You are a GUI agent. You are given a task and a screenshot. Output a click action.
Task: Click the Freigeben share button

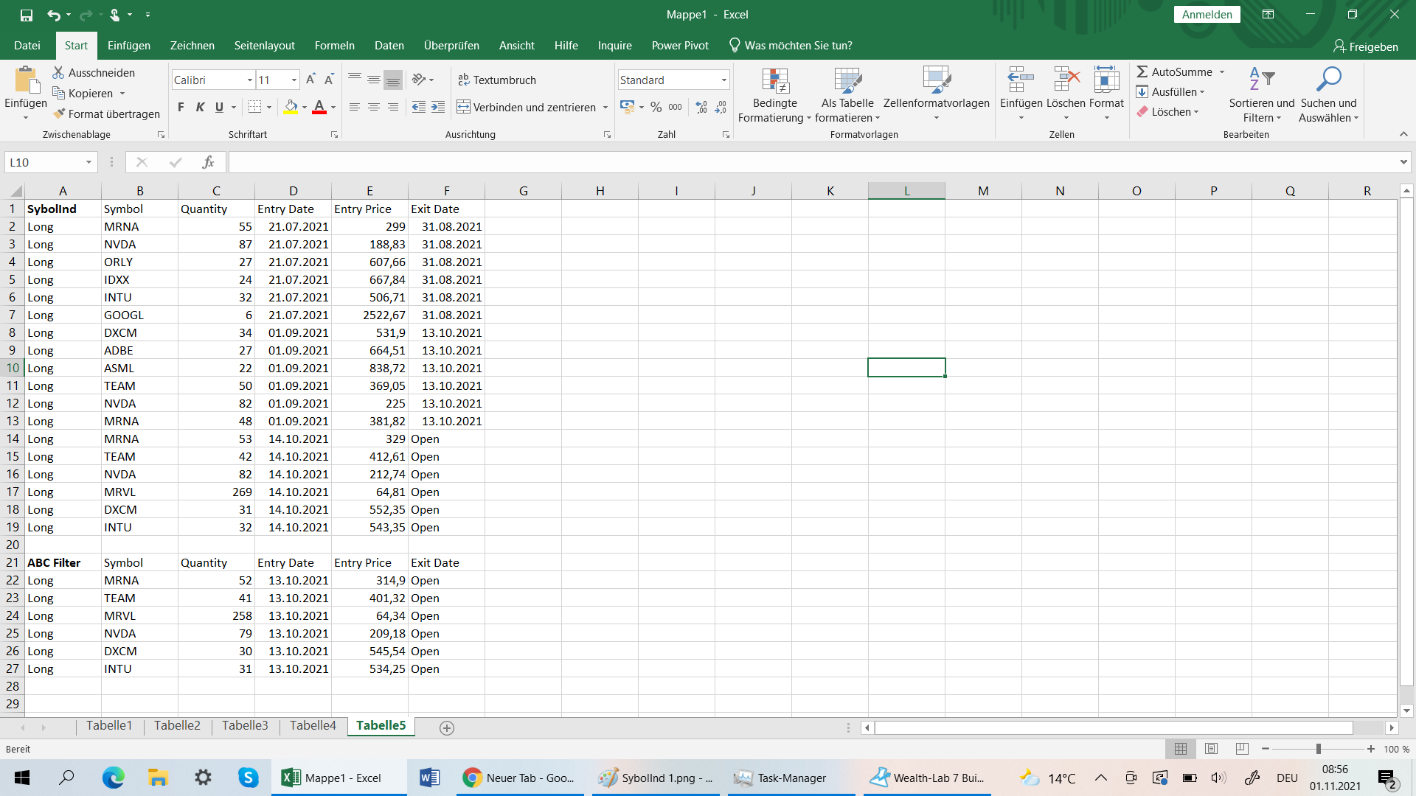click(x=1365, y=46)
